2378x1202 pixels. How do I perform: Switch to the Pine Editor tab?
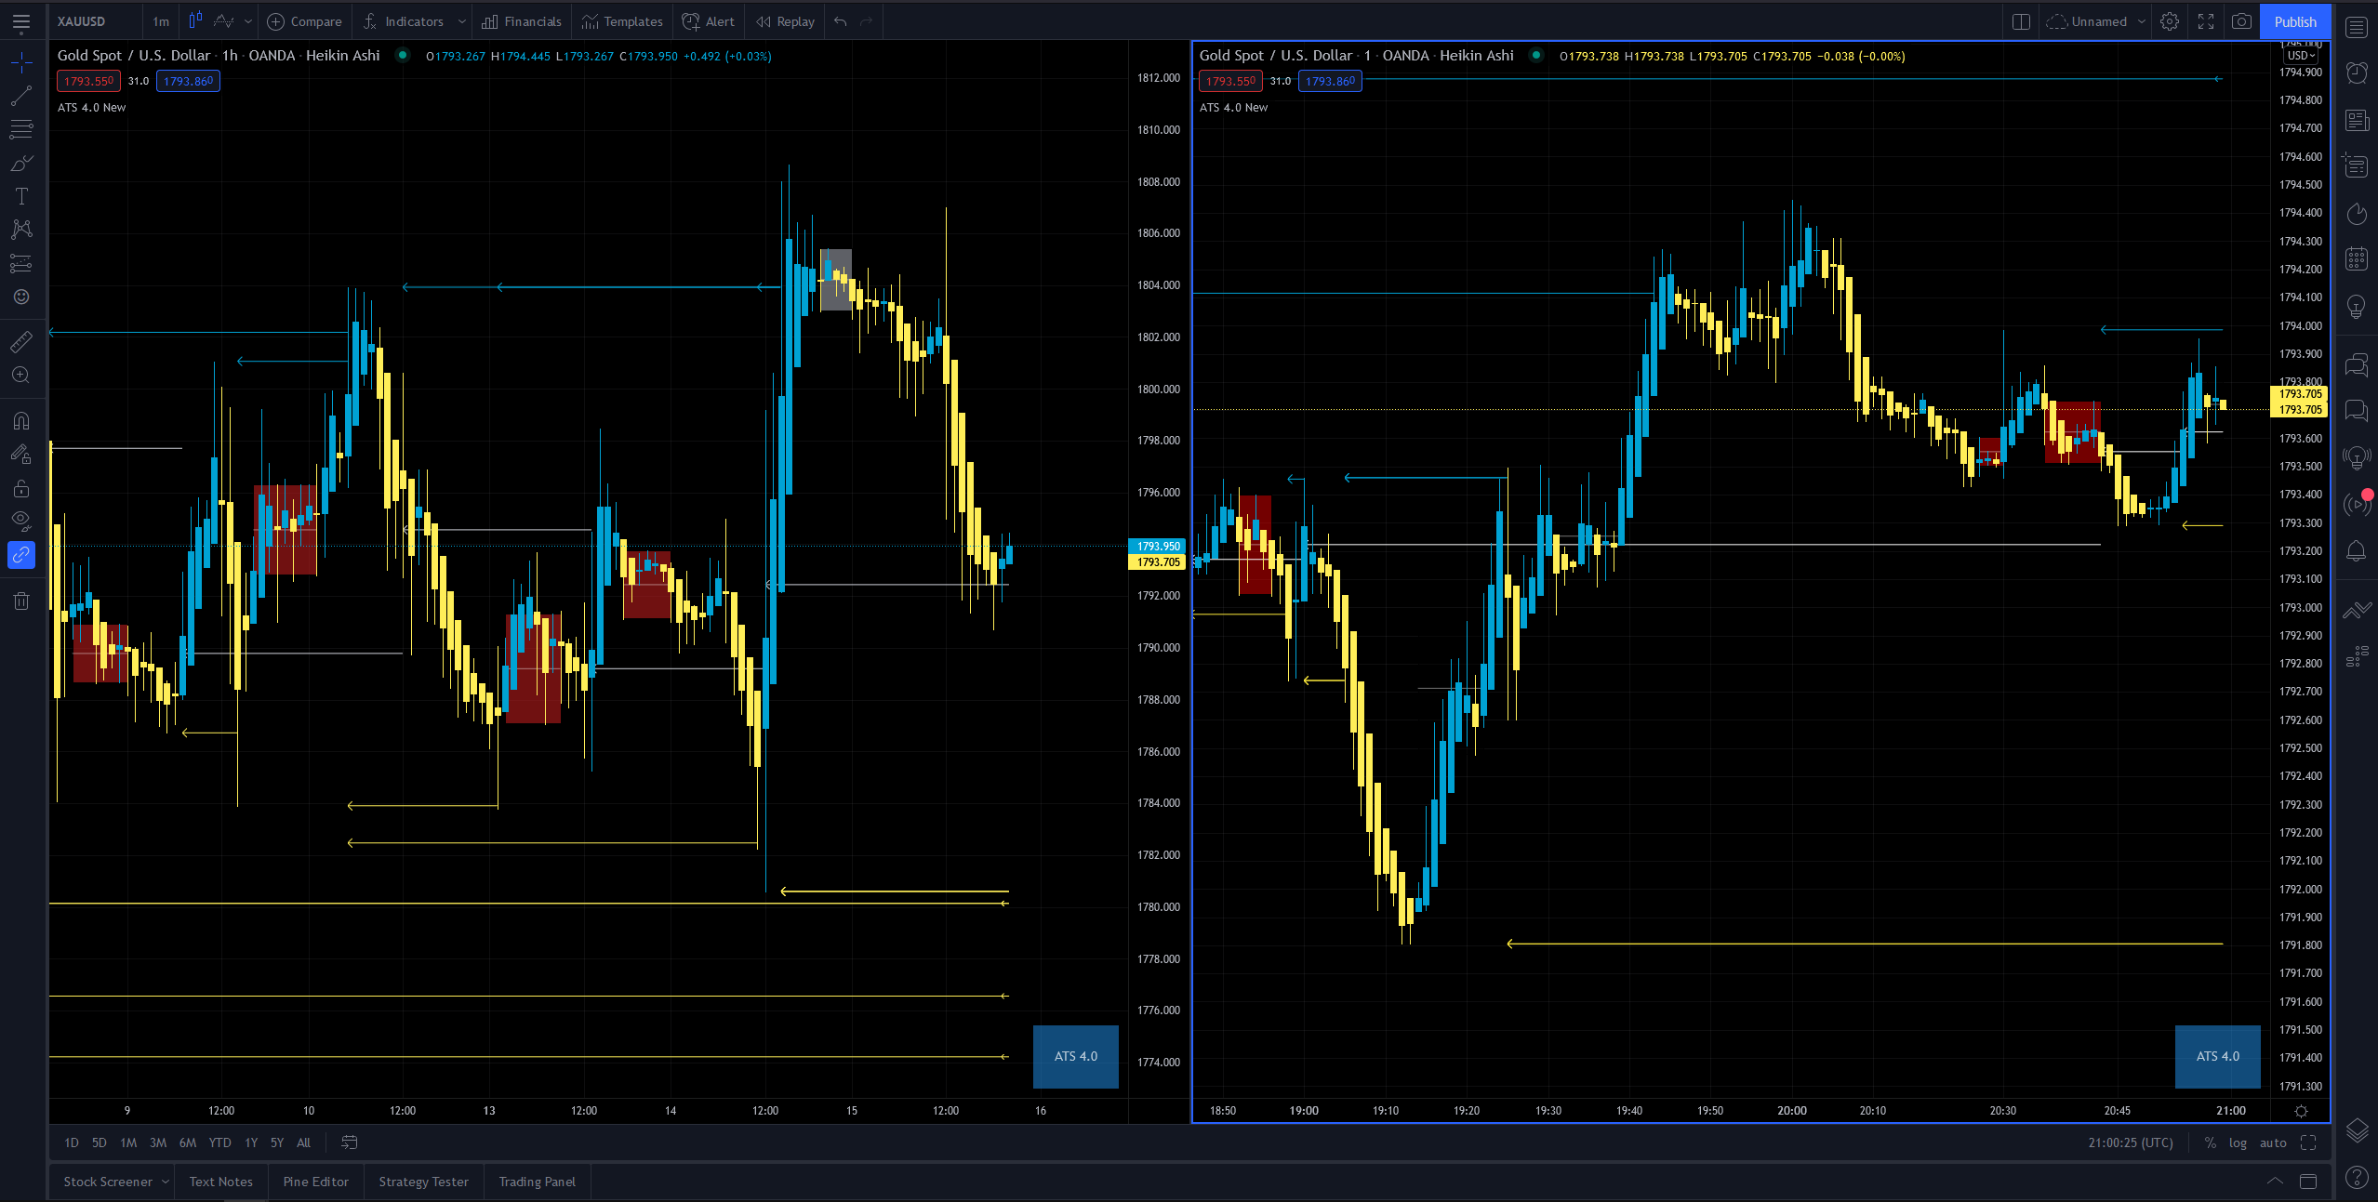[x=315, y=1182]
